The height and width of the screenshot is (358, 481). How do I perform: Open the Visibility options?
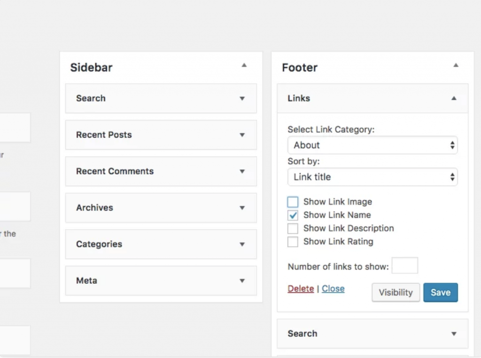click(396, 292)
